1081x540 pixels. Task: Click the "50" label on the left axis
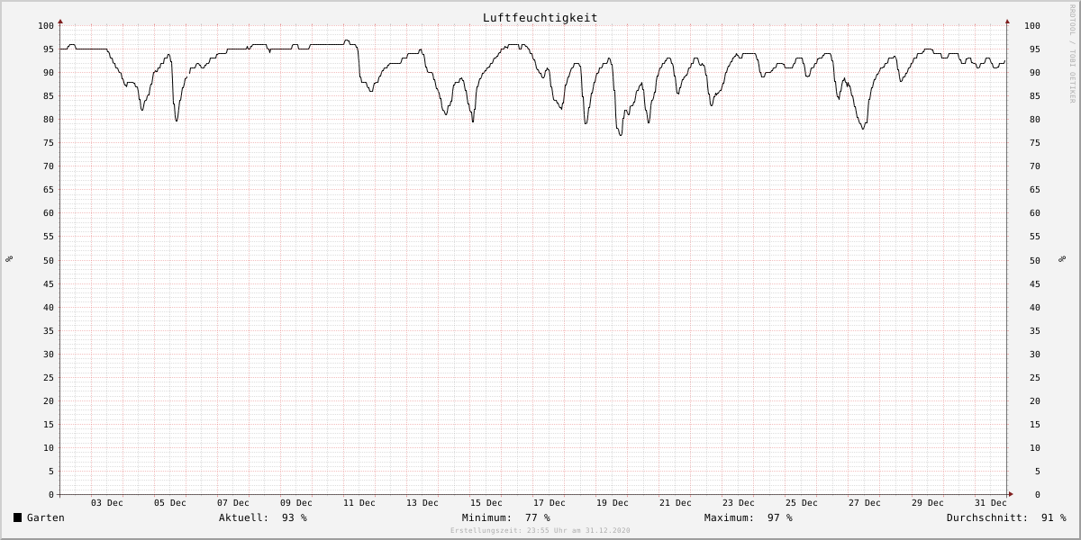coord(49,261)
